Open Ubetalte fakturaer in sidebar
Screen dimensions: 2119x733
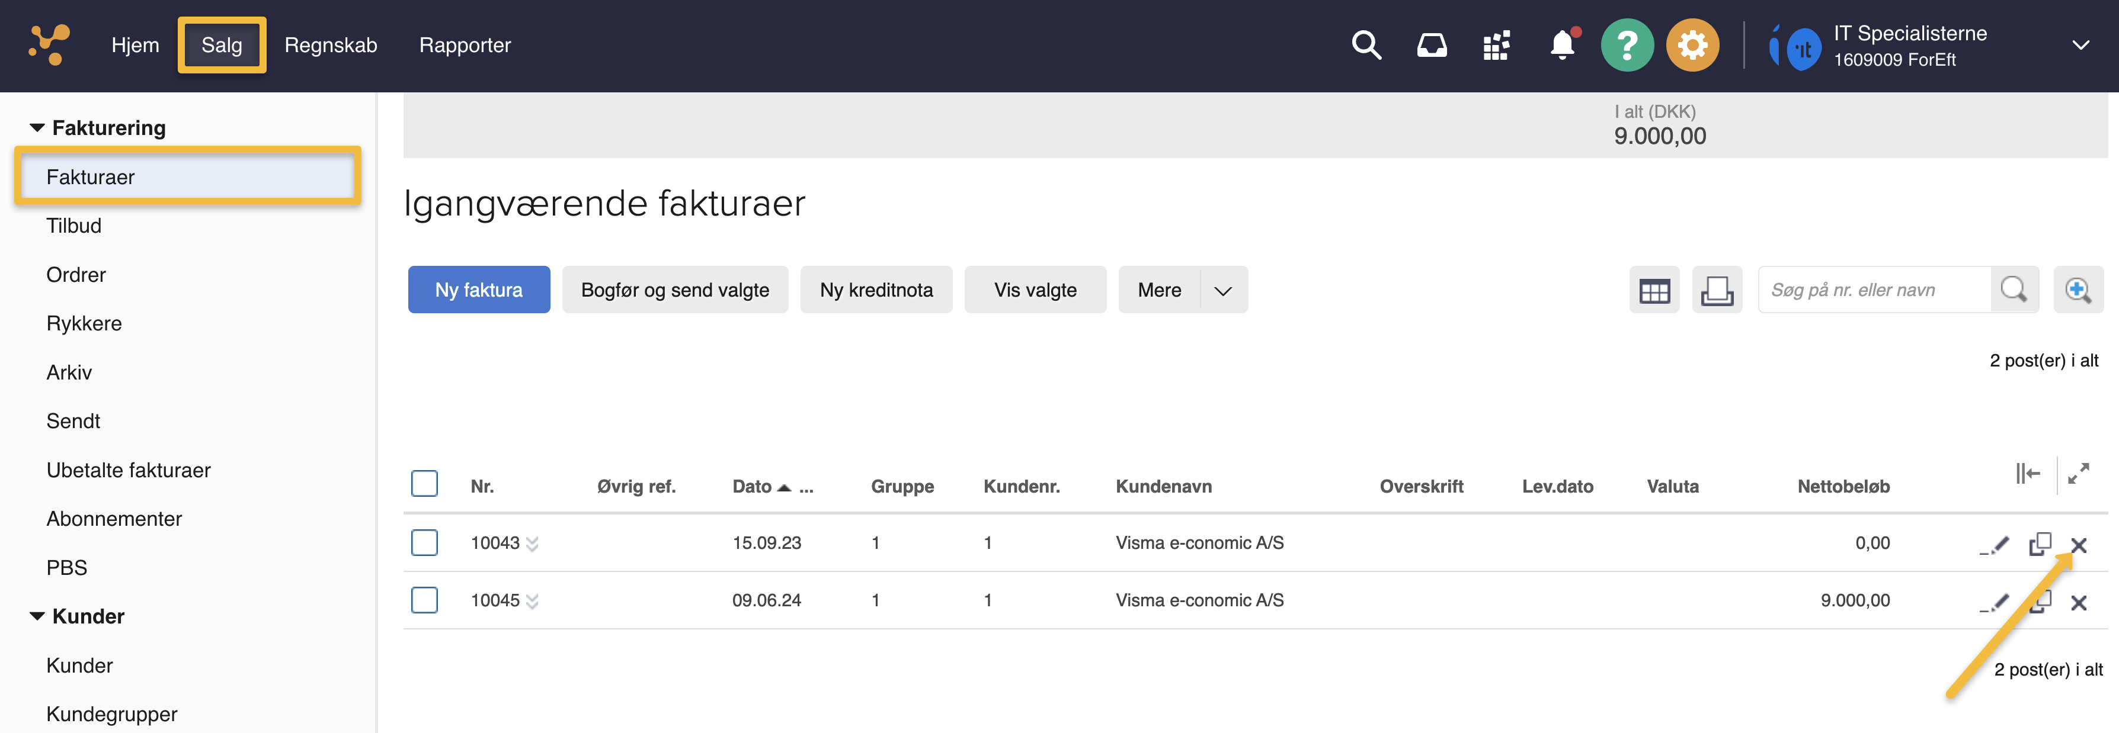(x=129, y=470)
